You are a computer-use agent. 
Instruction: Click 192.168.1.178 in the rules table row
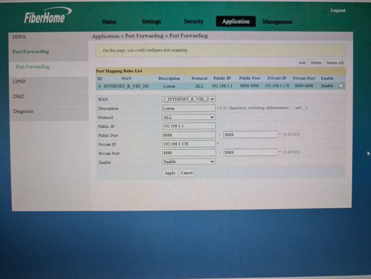(x=277, y=86)
